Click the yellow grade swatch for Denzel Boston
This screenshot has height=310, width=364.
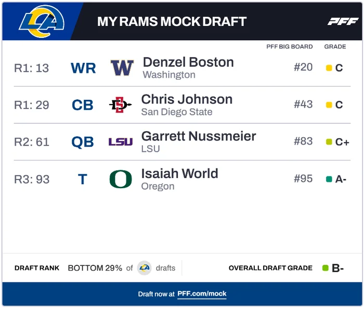coord(329,68)
